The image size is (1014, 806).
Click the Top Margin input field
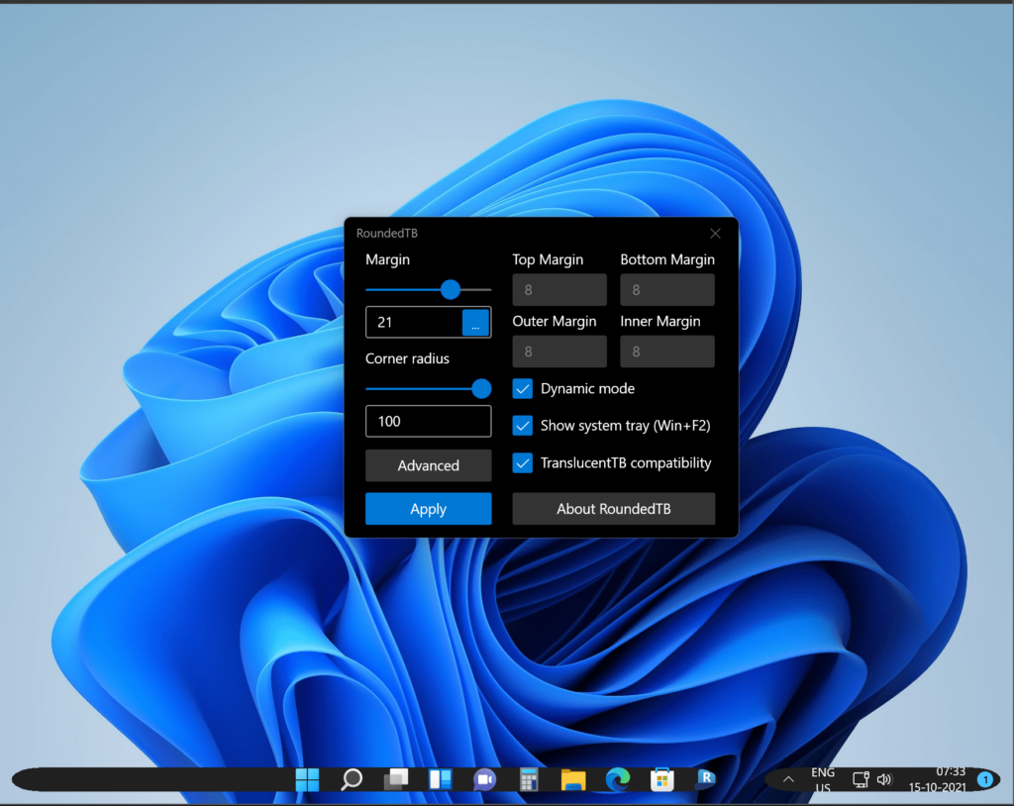pos(559,290)
